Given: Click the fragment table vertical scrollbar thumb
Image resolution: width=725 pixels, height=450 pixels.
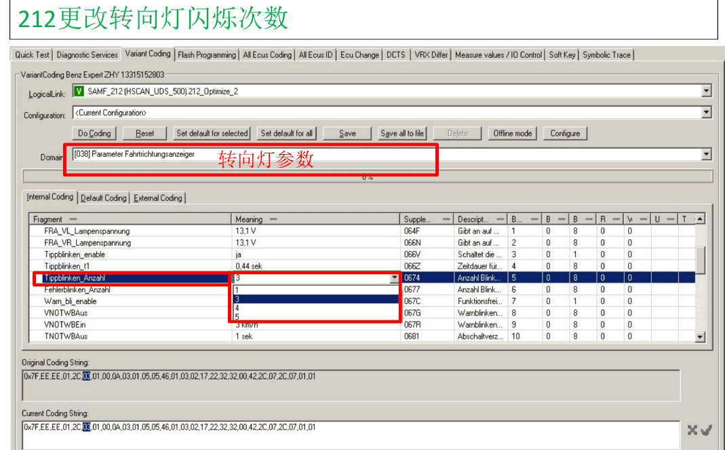Looking at the screenshot, I should point(701,258).
